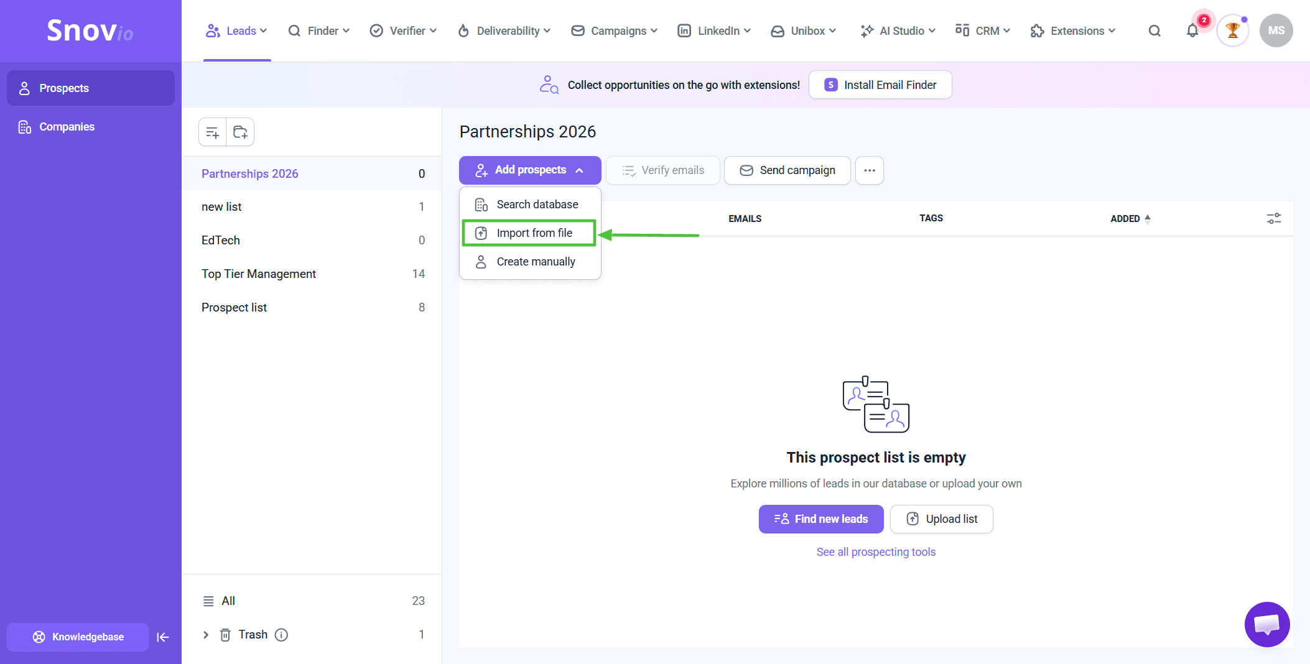The width and height of the screenshot is (1310, 664).
Task: Expand the Trash folder
Action: 206,635
